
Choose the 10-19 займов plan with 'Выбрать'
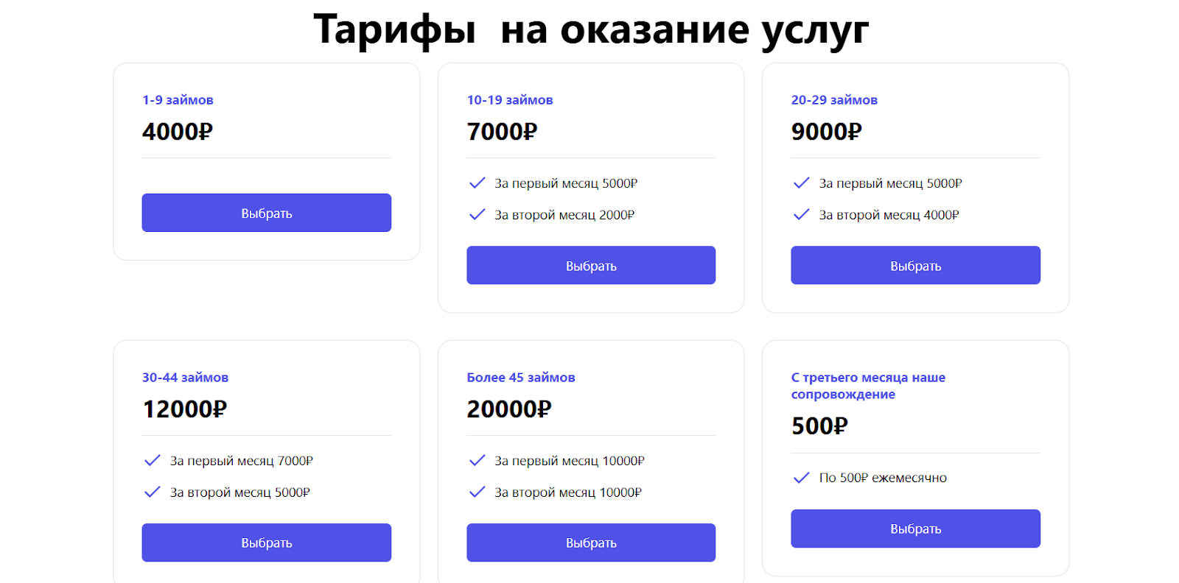pos(591,266)
